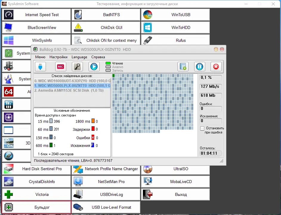This screenshot has width=281, height=215.
Task: Open Chkdsk ON for context meny
Action: point(106,40)
